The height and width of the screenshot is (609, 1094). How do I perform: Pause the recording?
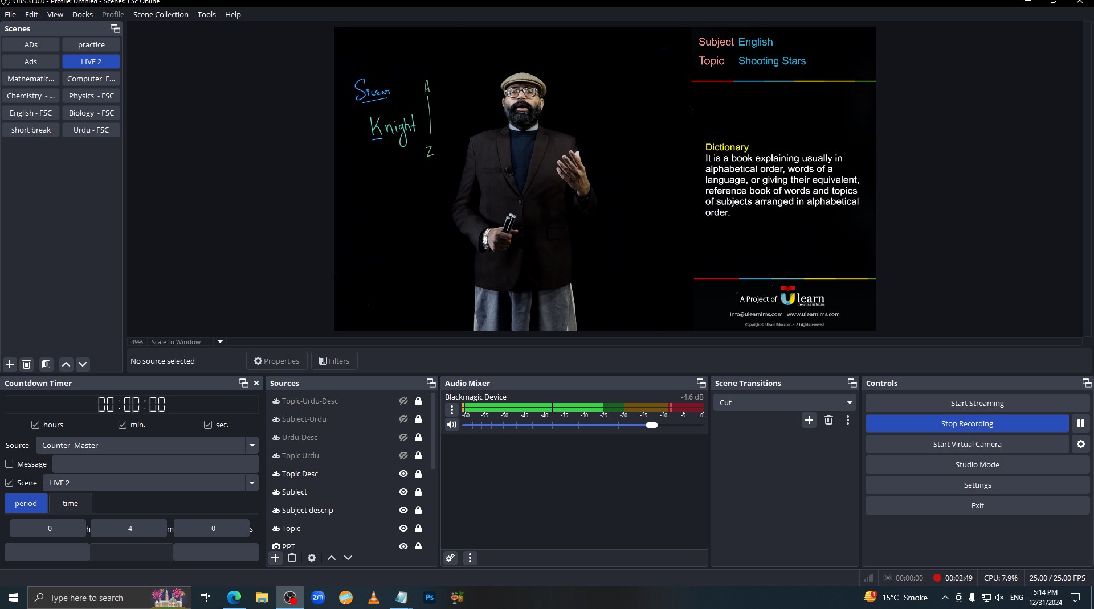(x=1081, y=423)
